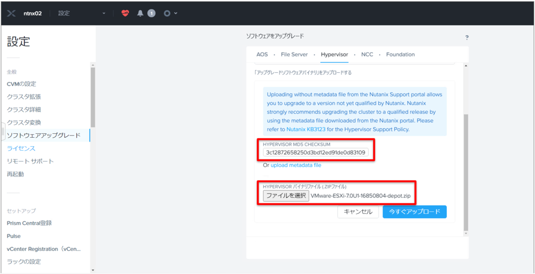Open クラスタ変換 in sidebar
Screen dimensions: 535x274
(x=24, y=123)
